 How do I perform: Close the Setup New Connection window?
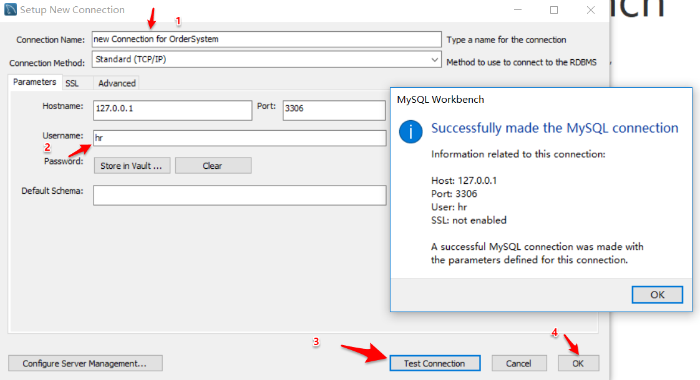pyautogui.click(x=591, y=10)
